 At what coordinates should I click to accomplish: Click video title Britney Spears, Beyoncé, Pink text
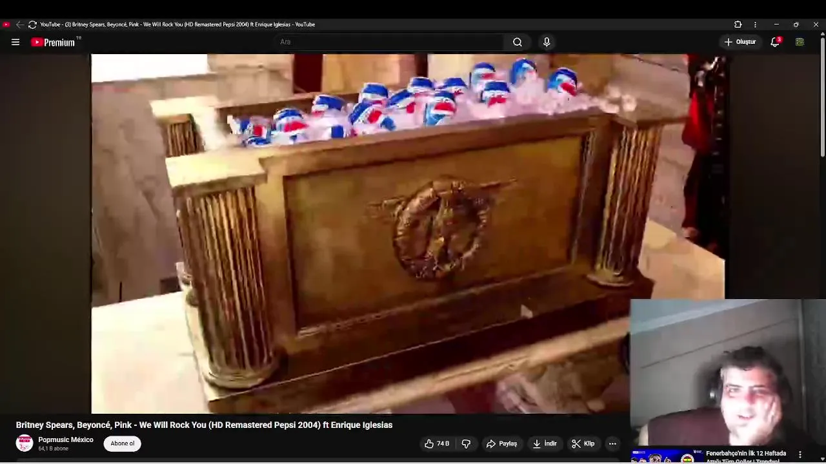tap(204, 425)
